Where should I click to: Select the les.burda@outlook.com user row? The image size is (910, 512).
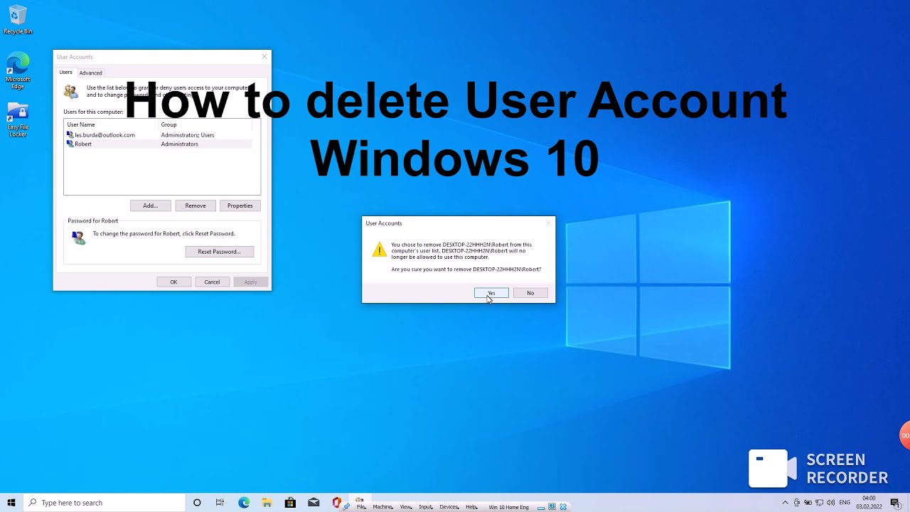(x=158, y=134)
